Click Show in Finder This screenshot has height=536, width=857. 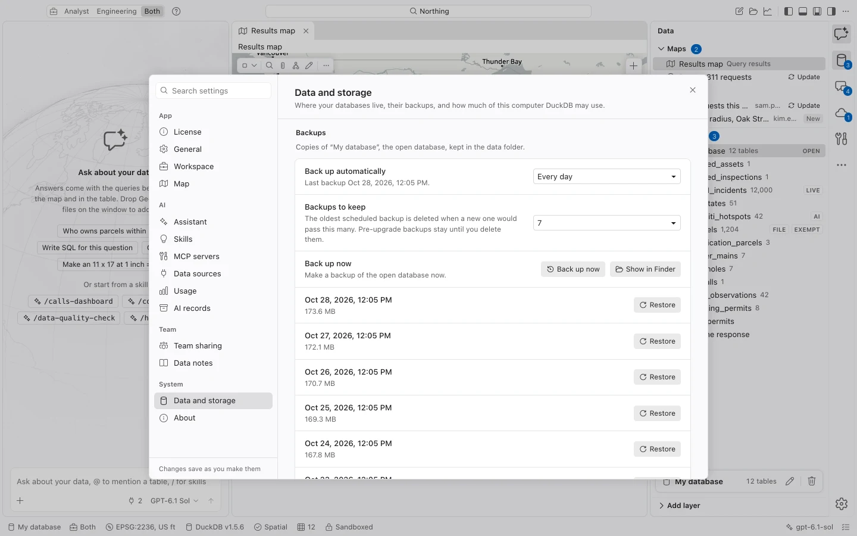tap(645, 269)
